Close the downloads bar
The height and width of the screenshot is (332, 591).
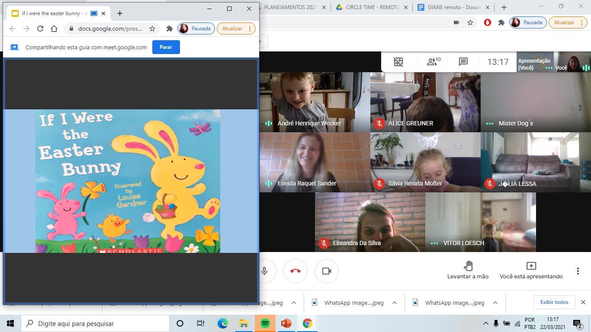[583, 302]
